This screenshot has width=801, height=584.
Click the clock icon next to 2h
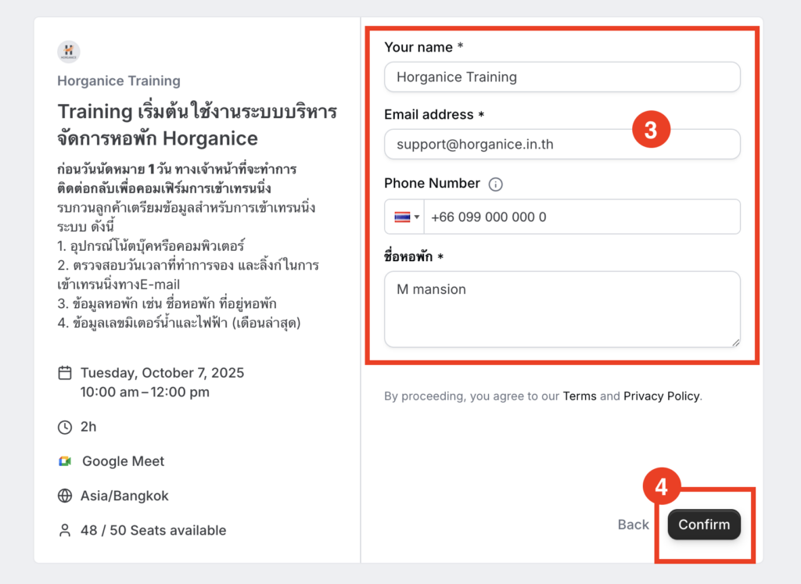[65, 427]
